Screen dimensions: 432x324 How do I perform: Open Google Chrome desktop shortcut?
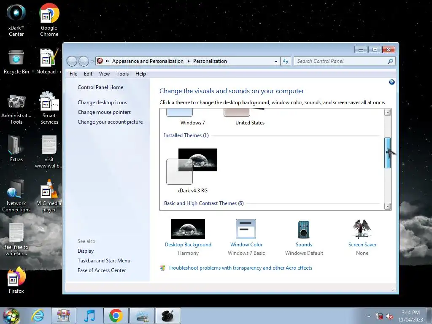pyautogui.click(x=49, y=20)
